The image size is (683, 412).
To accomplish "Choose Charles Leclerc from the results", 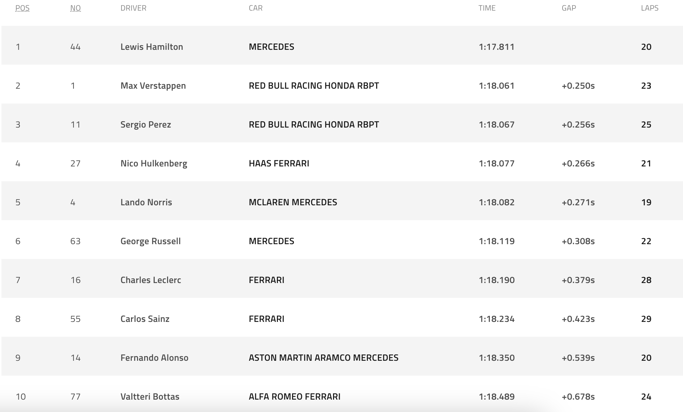I will pos(150,280).
